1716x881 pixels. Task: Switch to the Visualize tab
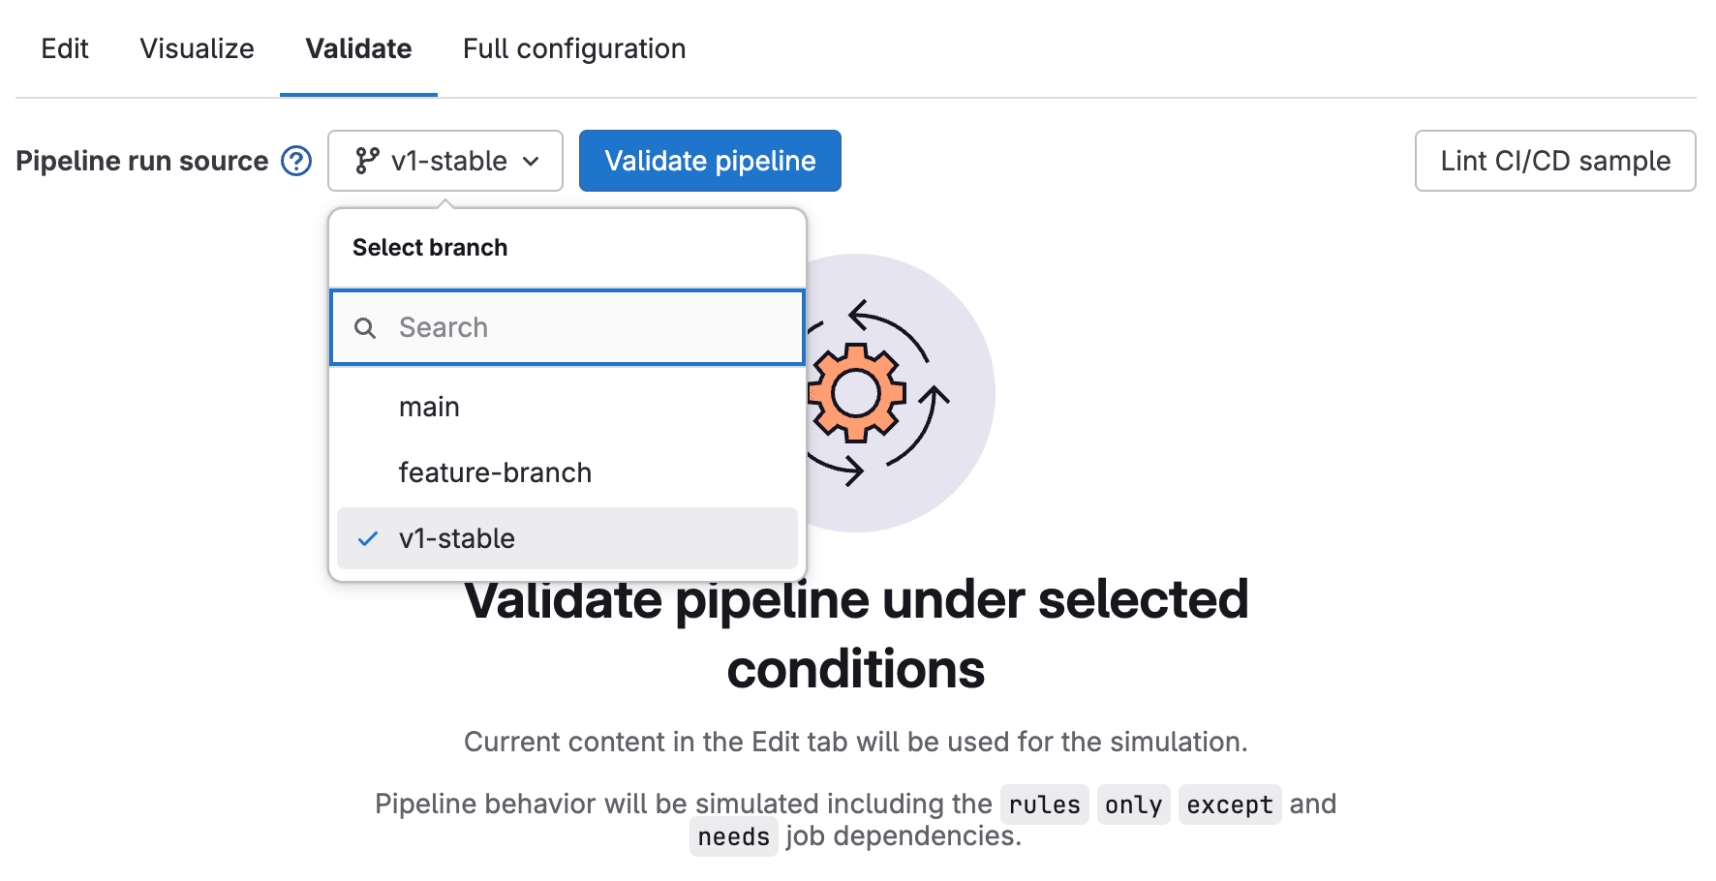197,48
